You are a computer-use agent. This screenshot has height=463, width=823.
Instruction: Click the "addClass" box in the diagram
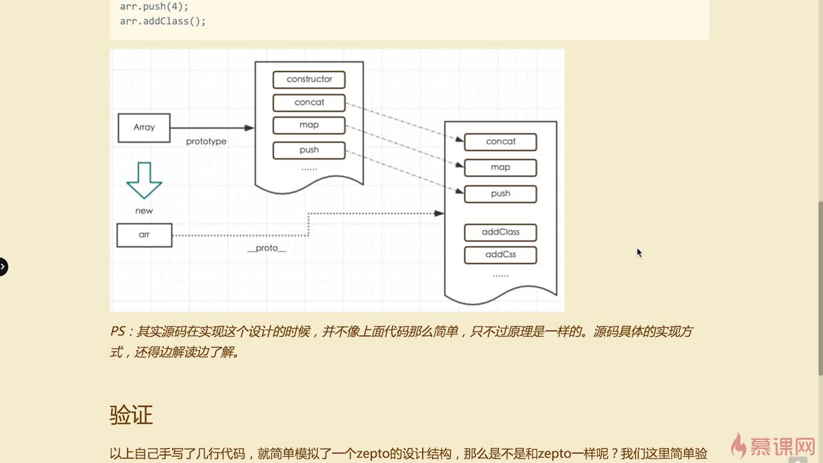point(500,232)
